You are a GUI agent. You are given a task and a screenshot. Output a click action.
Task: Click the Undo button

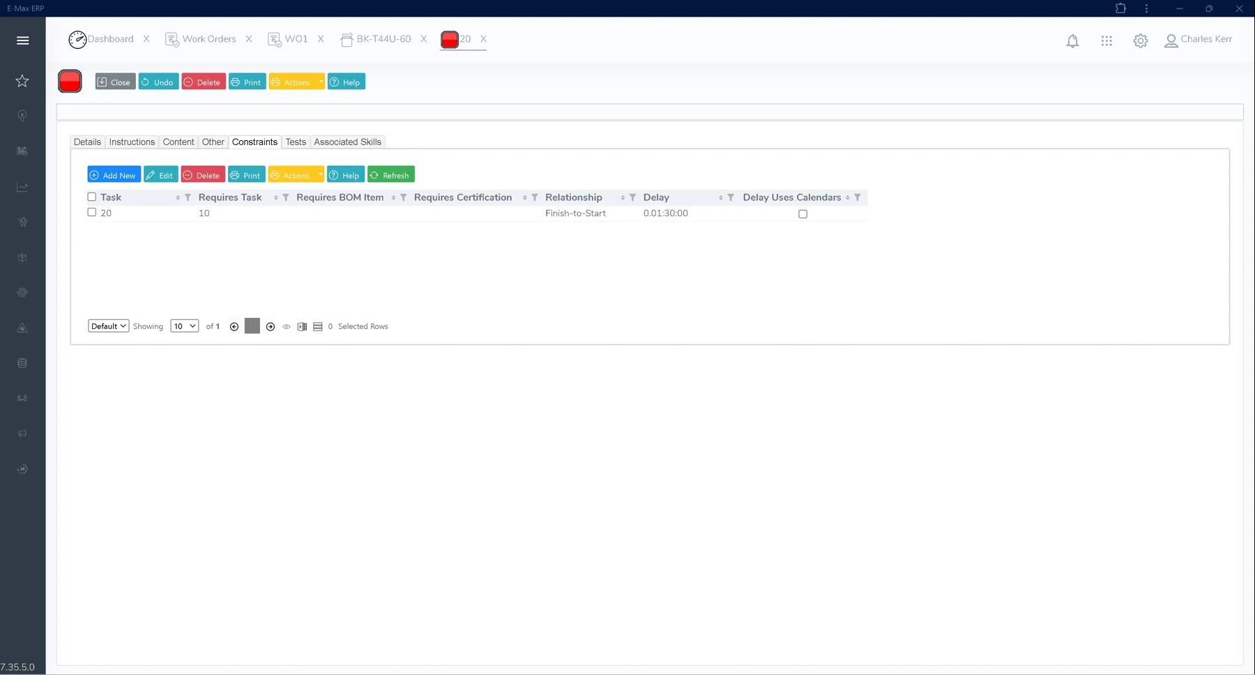(x=158, y=82)
